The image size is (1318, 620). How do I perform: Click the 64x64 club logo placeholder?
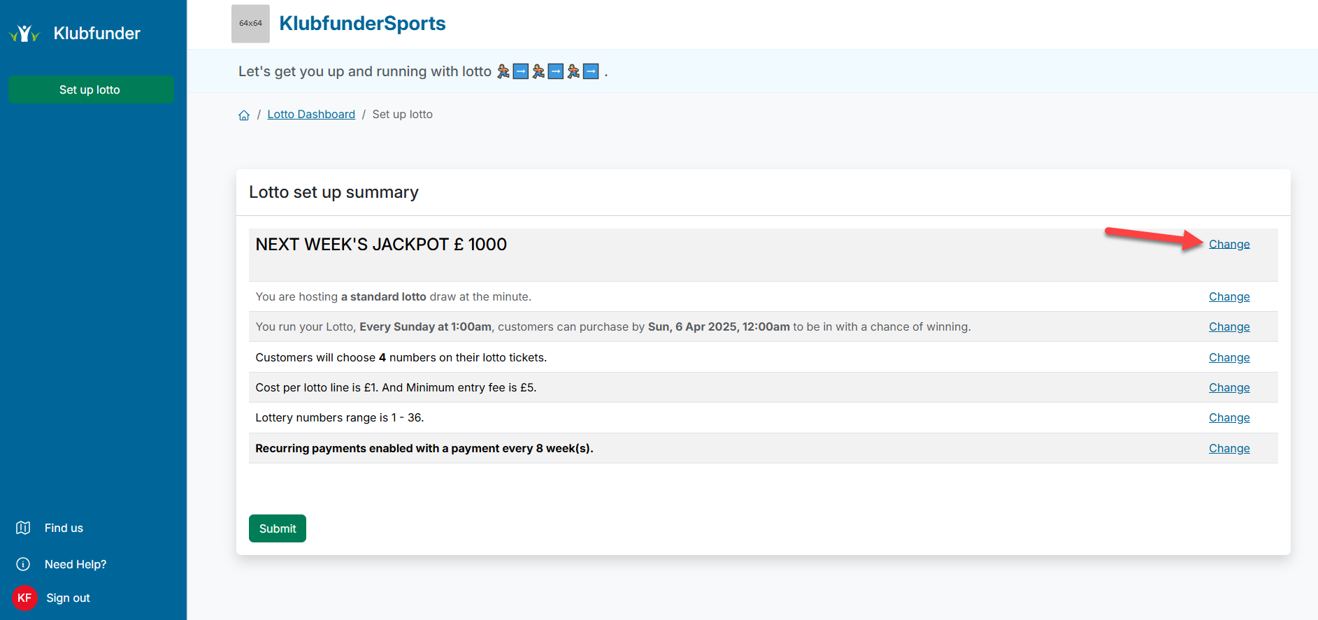point(250,24)
